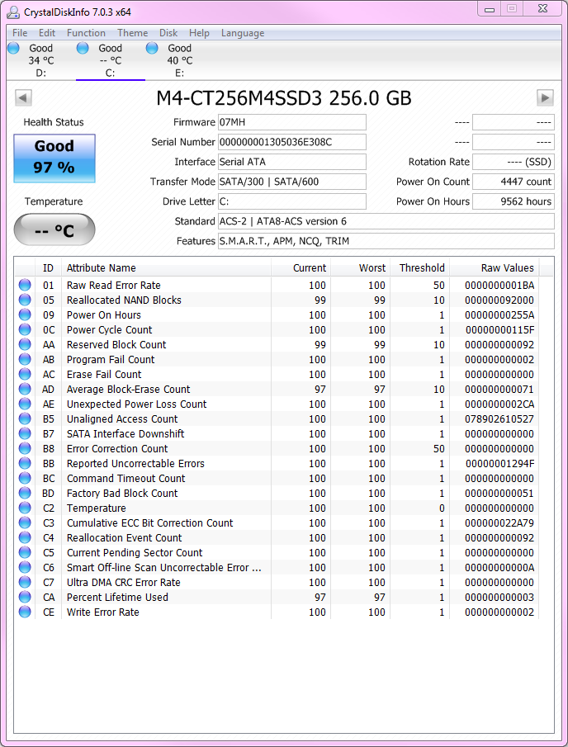The height and width of the screenshot is (747, 568).
Task: Select the Percent Lifetime Used attribute name
Action: coord(117,597)
